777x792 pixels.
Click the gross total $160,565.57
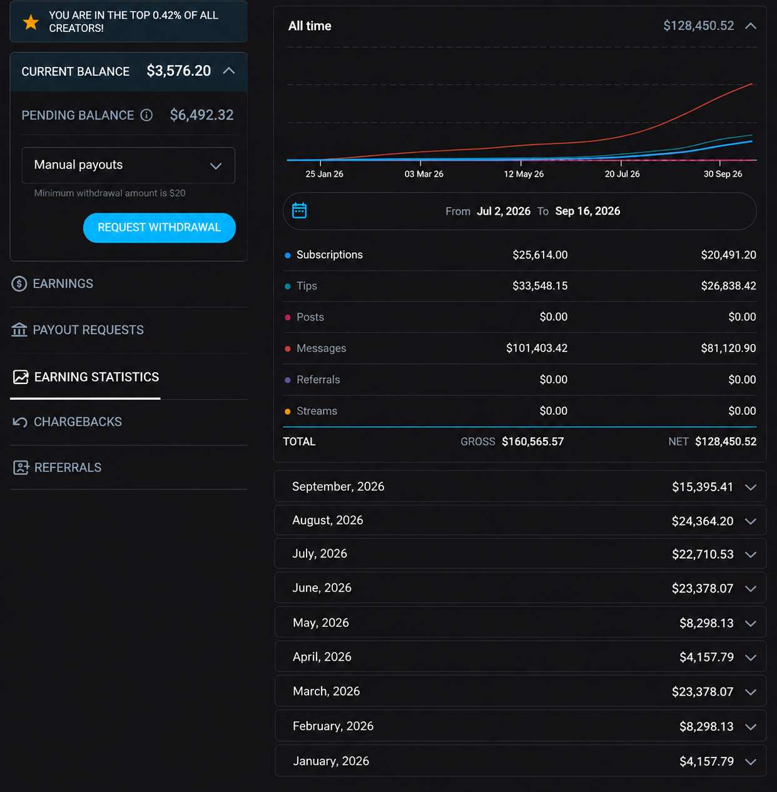(533, 442)
